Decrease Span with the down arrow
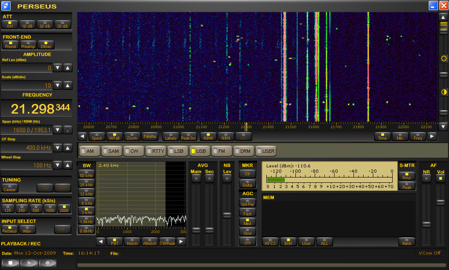Image resolution: width=449 pixels, height=270 pixels. tap(58, 130)
